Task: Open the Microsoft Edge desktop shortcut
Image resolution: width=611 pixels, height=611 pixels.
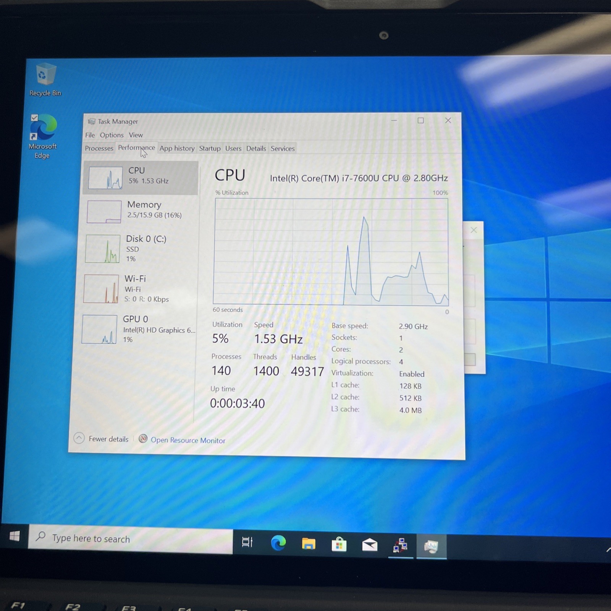Action: click(x=43, y=136)
